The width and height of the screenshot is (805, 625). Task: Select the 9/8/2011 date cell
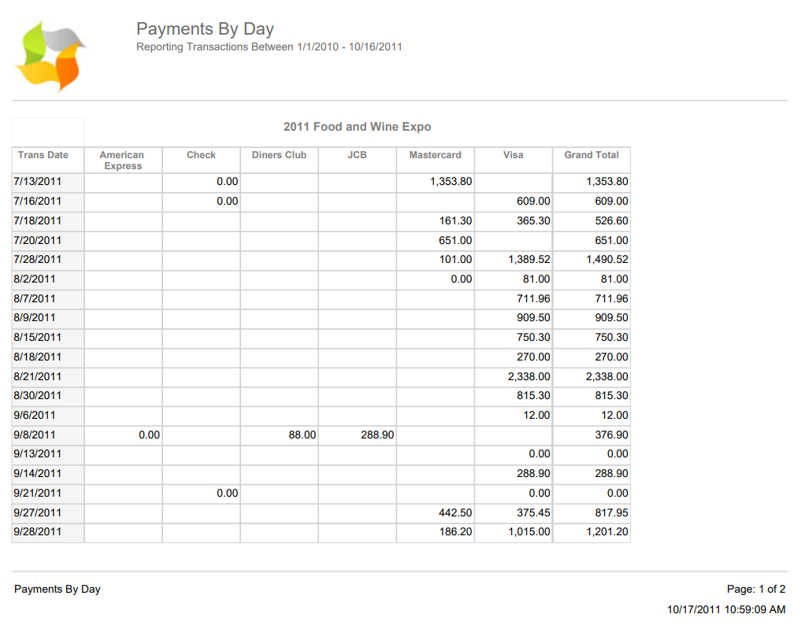pyautogui.click(x=35, y=435)
